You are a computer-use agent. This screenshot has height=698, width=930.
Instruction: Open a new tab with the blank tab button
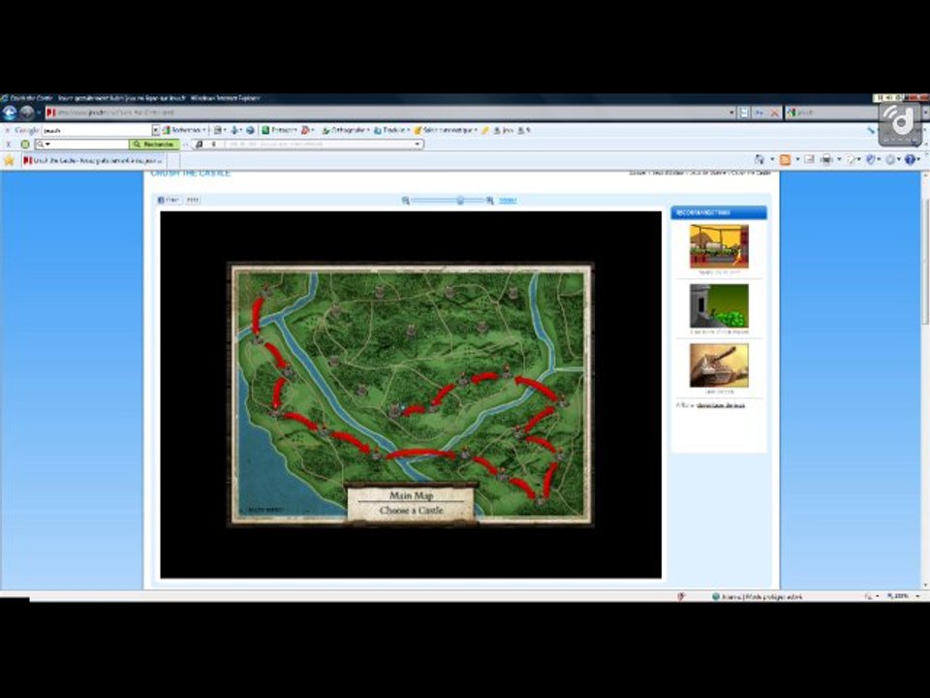point(173,160)
